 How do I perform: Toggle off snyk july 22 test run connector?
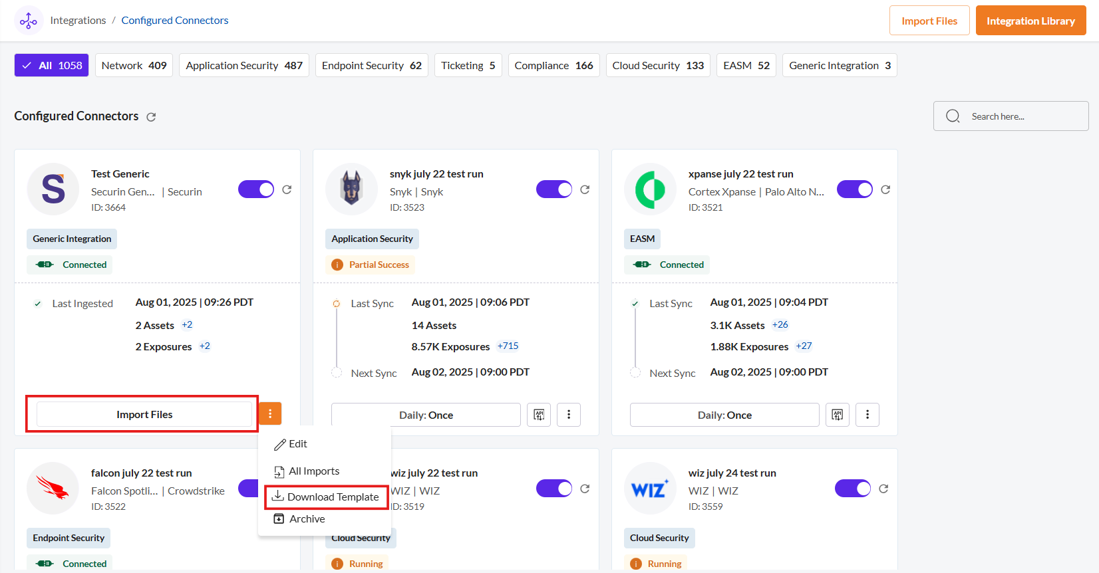554,189
